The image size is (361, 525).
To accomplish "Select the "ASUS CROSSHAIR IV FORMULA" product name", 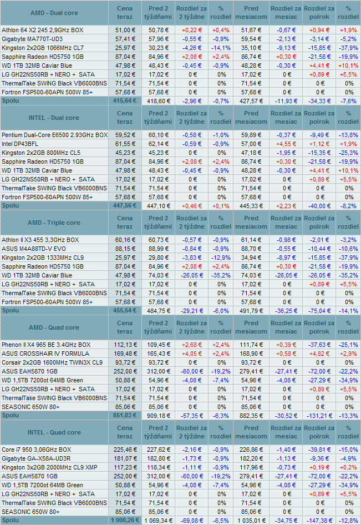I will [x=45, y=354].
